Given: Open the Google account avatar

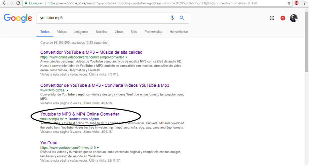Looking at the screenshot, I should point(294,18).
